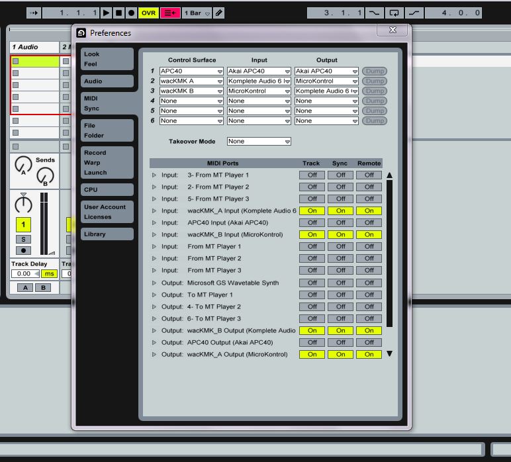The image size is (511, 462).
Task: Click the Send B knob
Action: coord(45,176)
